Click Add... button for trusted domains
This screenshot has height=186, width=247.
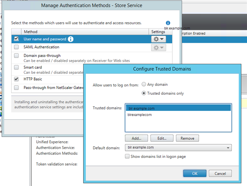(136, 138)
